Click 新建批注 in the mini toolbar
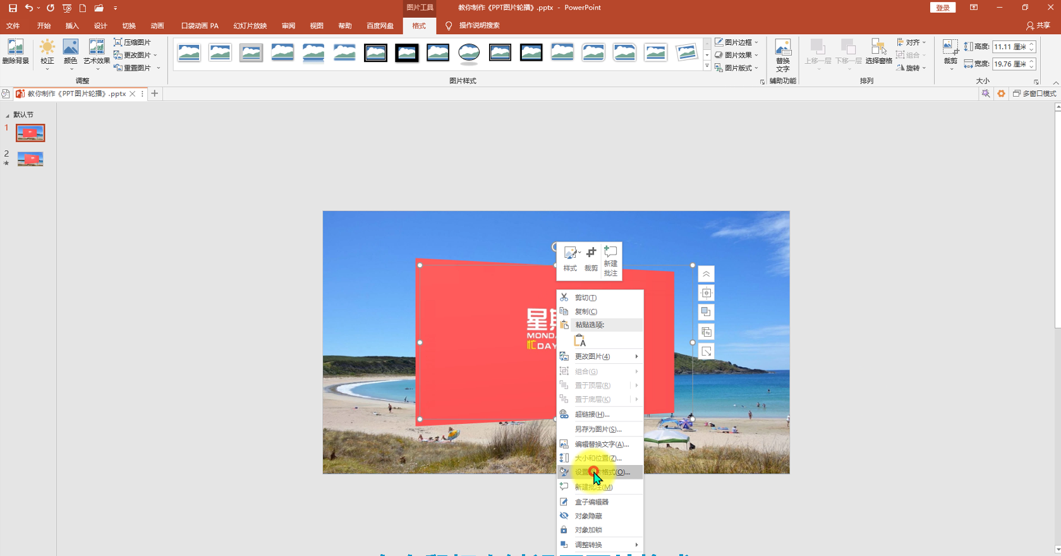Image resolution: width=1061 pixels, height=556 pixels. (x=610, y=261)
